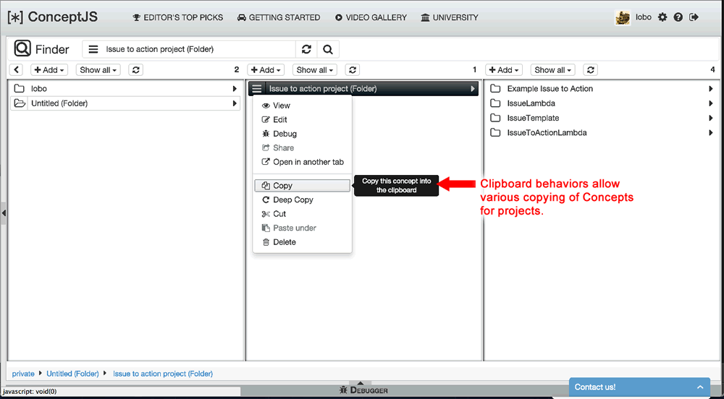The image size is (724, 399).
Task: Choose View in context menu
Action: pos(302,106)
